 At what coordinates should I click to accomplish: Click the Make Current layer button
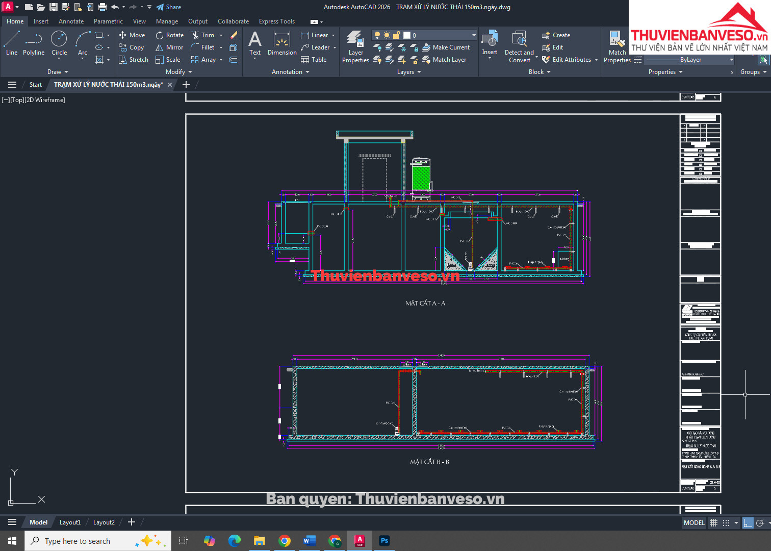446,47
